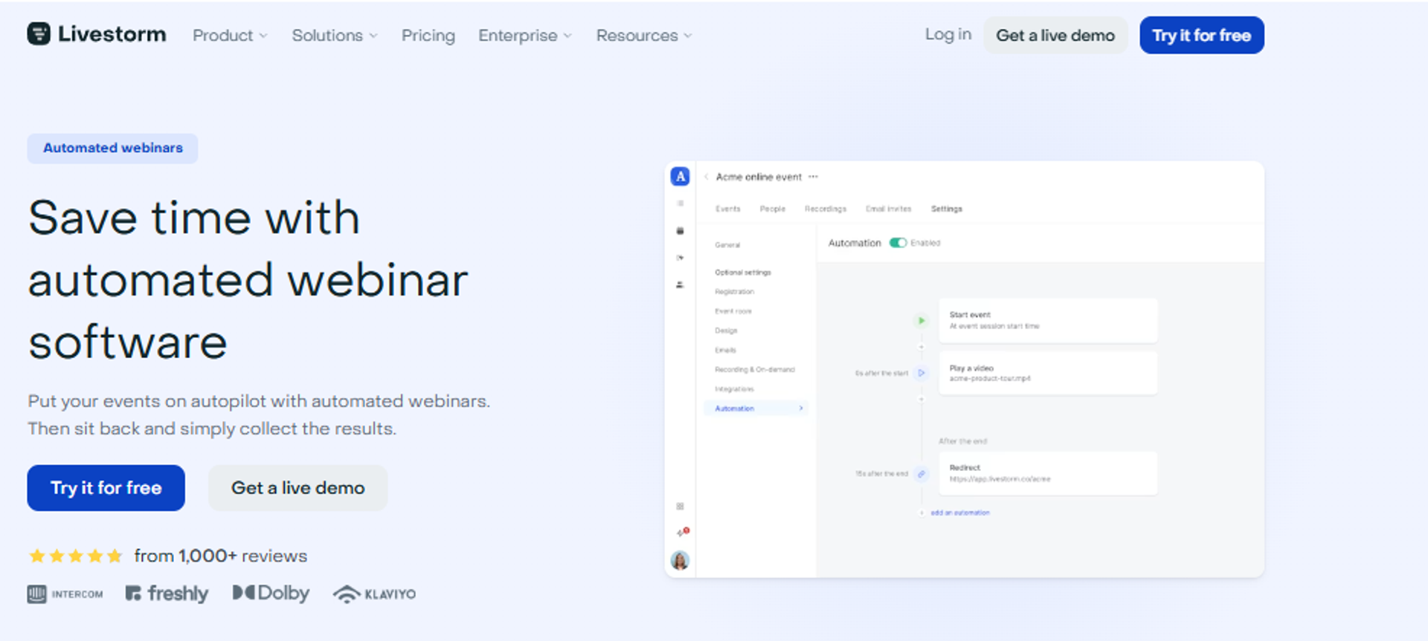The image size is (1428, 641).
Task: Click the 'Acme online event' title
Action: 759,177
